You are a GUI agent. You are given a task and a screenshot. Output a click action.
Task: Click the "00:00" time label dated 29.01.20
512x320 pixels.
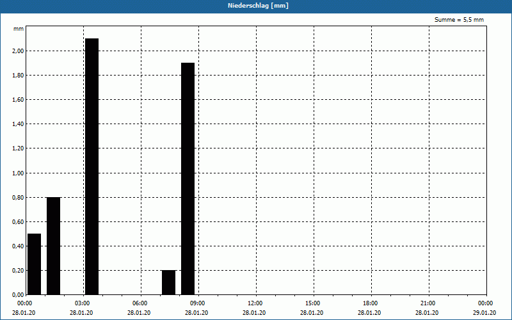tap(486, 303)
